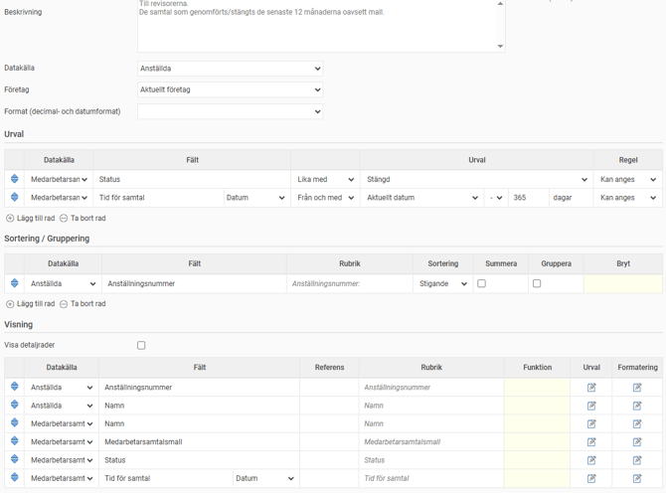Click the minus icon under Sortering table
666x493 pixels.
point(64,304)
